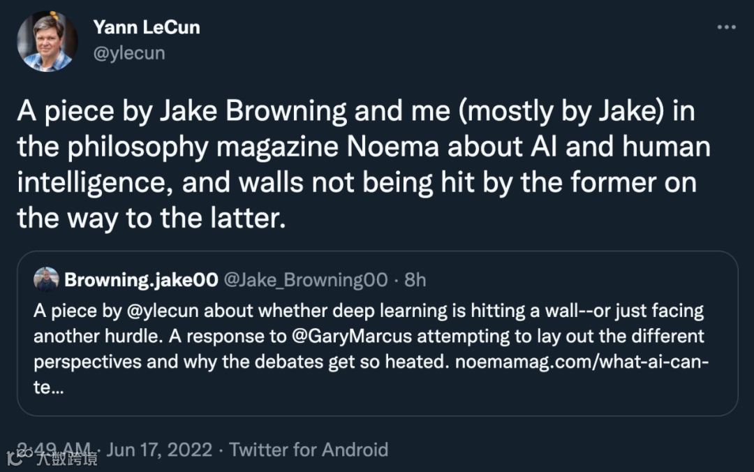Open the @Jake_Browning00 handle

[304, 280]
